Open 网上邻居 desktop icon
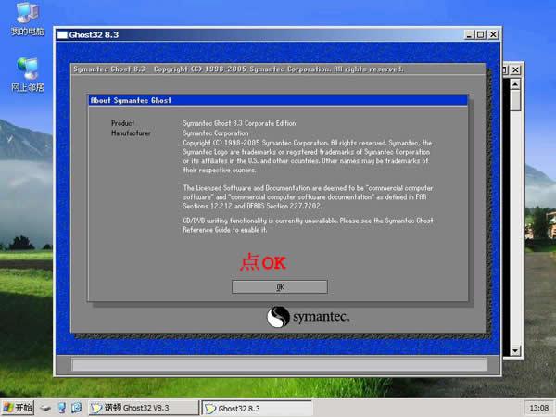 pos(28,74)
